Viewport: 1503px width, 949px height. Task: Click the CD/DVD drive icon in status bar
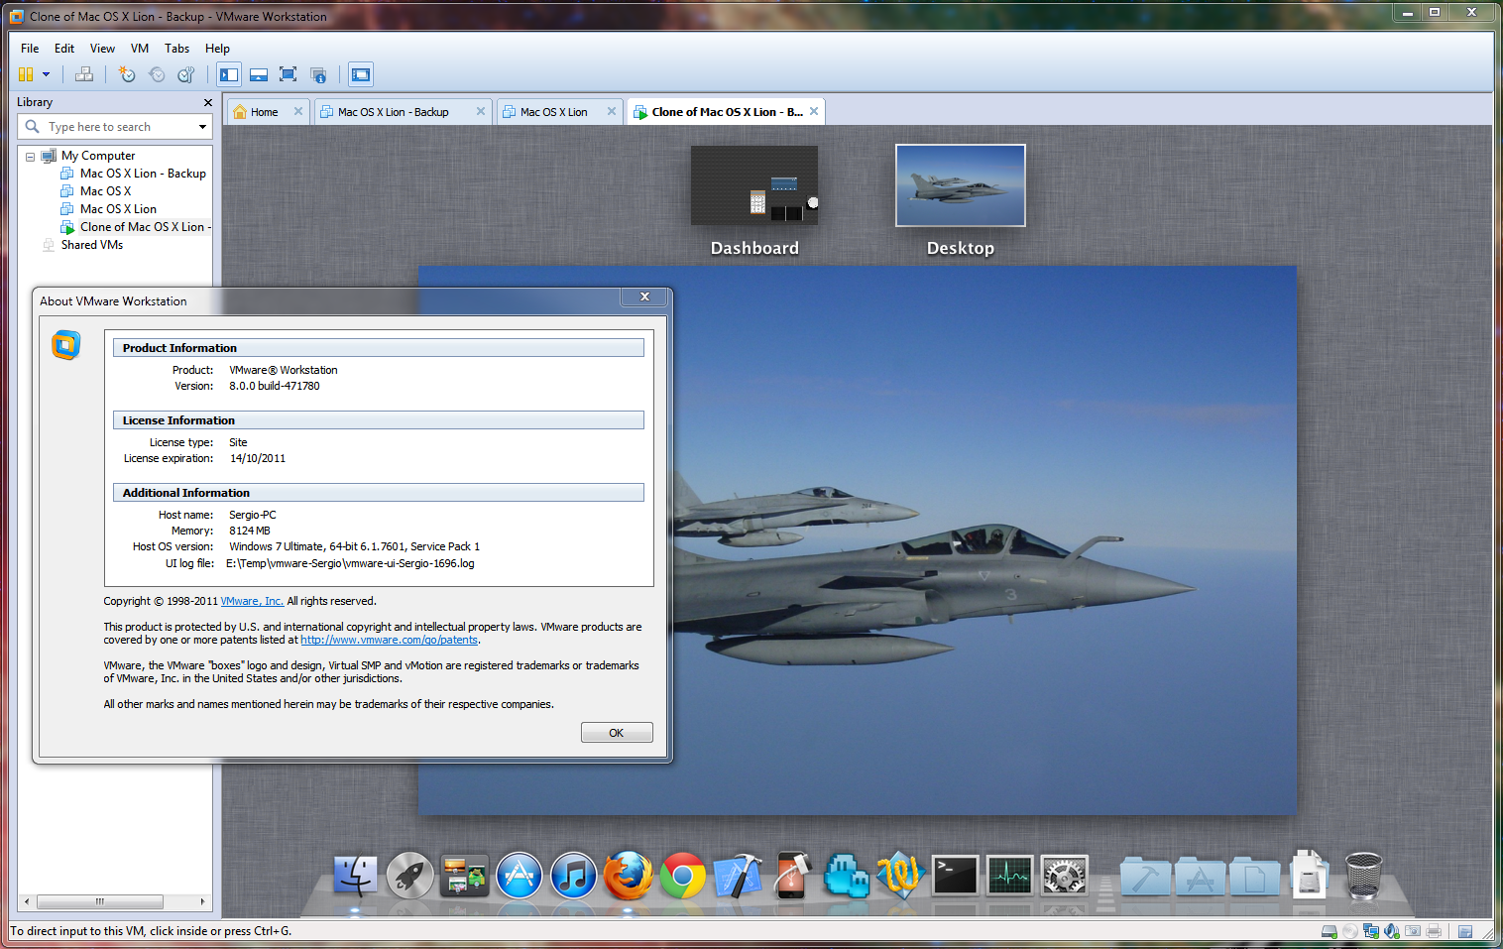(1350, 931)
